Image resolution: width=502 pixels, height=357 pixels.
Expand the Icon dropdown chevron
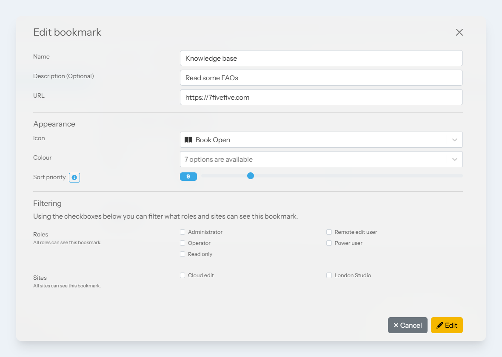pos(455,140)
